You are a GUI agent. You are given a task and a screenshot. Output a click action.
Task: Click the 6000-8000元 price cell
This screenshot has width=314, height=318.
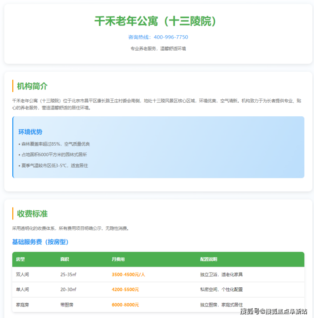[x=125, y=305]
